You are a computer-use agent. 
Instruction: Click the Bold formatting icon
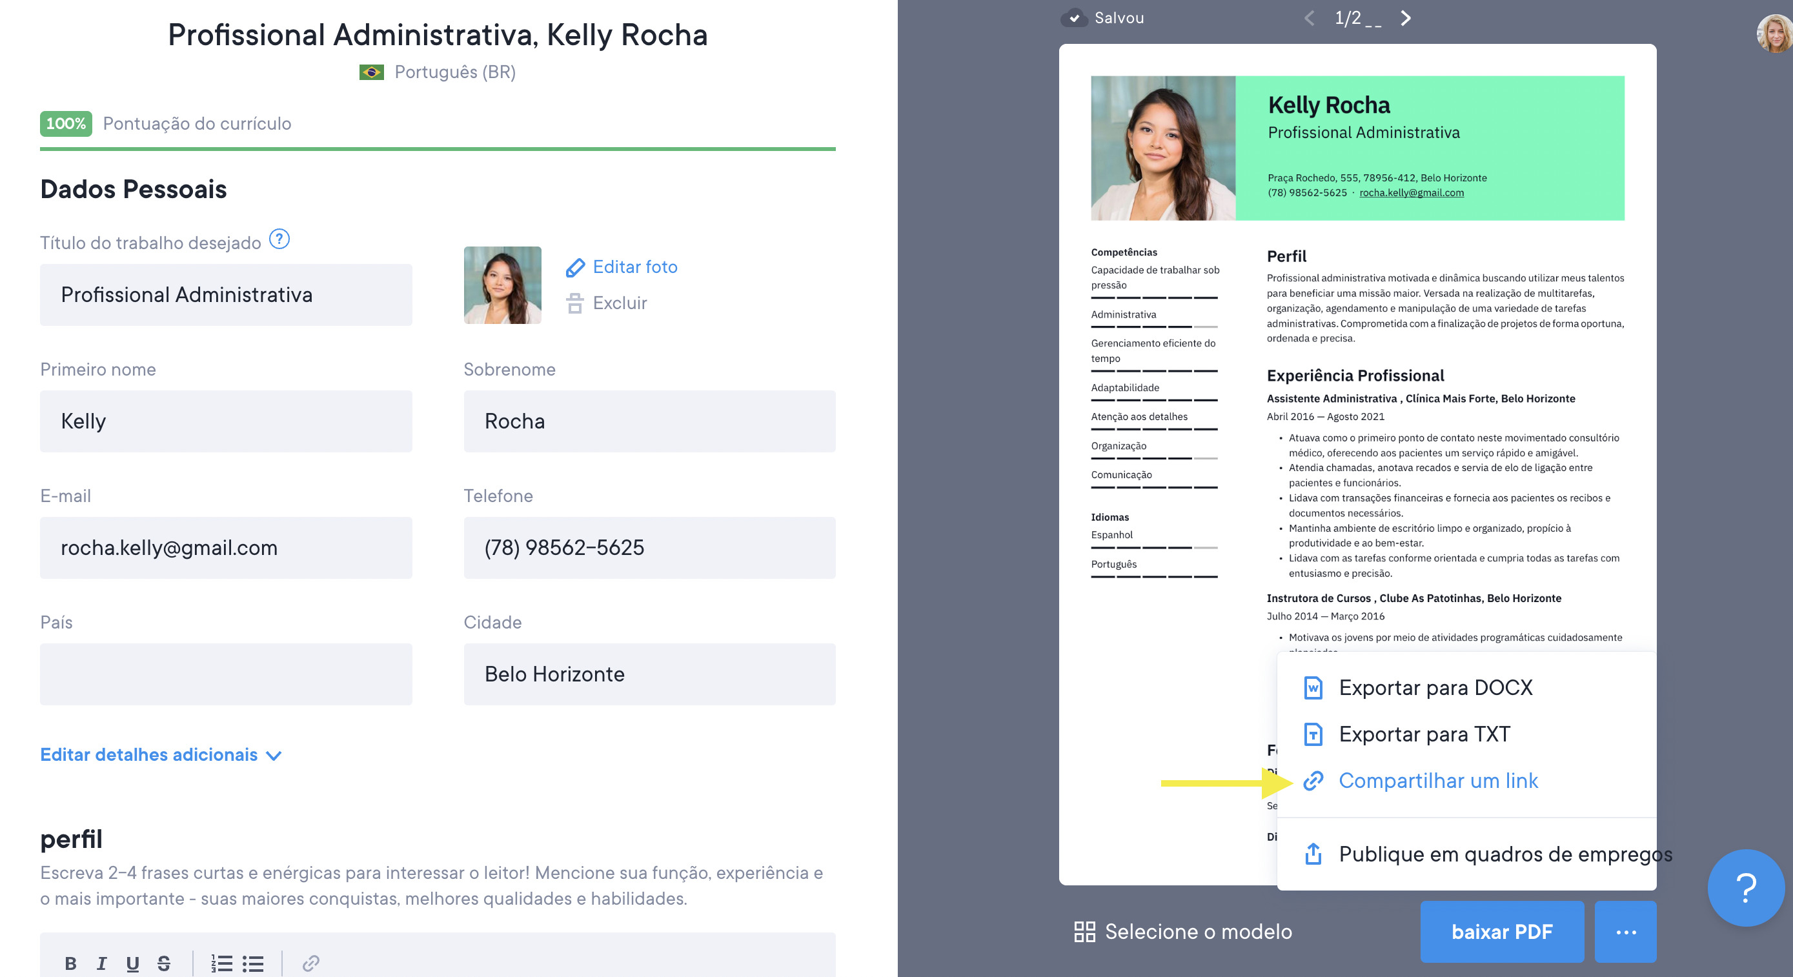pos(70,963)
